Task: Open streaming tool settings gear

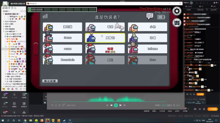Action: tap(204, 109)
